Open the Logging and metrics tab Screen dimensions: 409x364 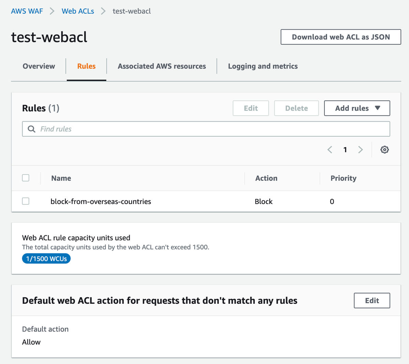click(x=263, y=66)
